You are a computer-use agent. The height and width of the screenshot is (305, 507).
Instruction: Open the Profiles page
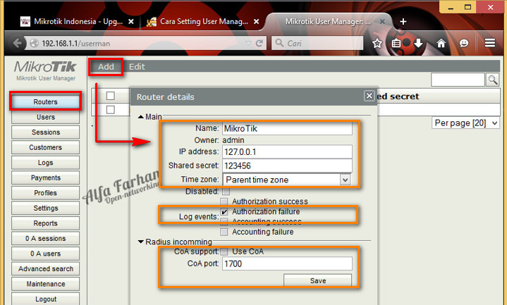(x=45, y=193)
